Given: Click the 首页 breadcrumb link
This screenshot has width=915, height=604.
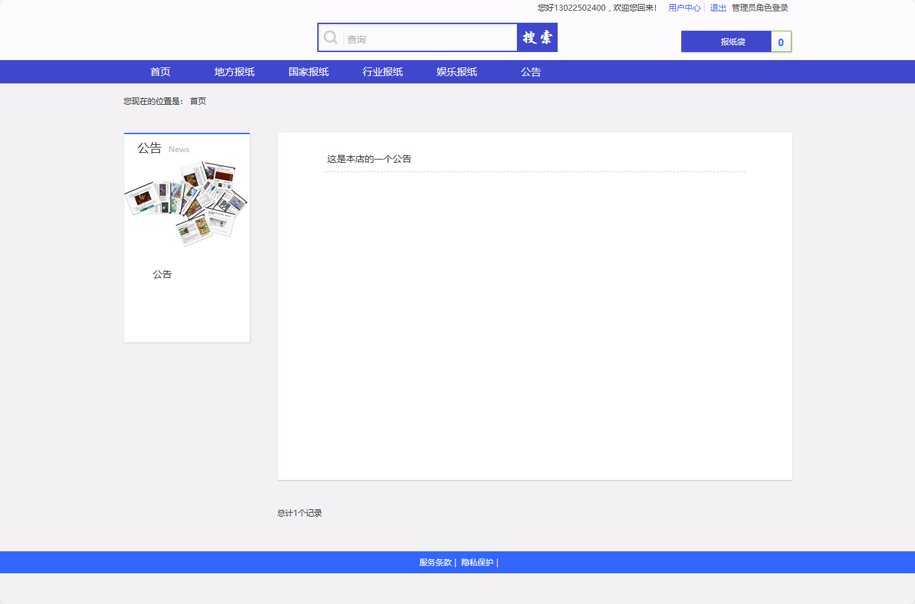Looking at the screenshot, I should (197, 101).
